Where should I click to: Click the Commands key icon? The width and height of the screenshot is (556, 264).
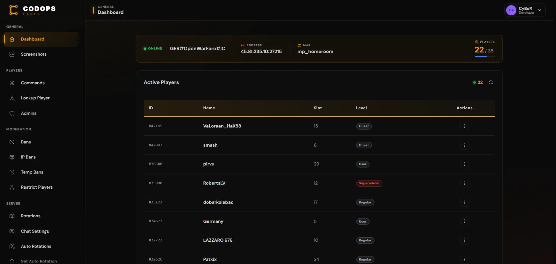pyautogui.click(x=12, y=83)
